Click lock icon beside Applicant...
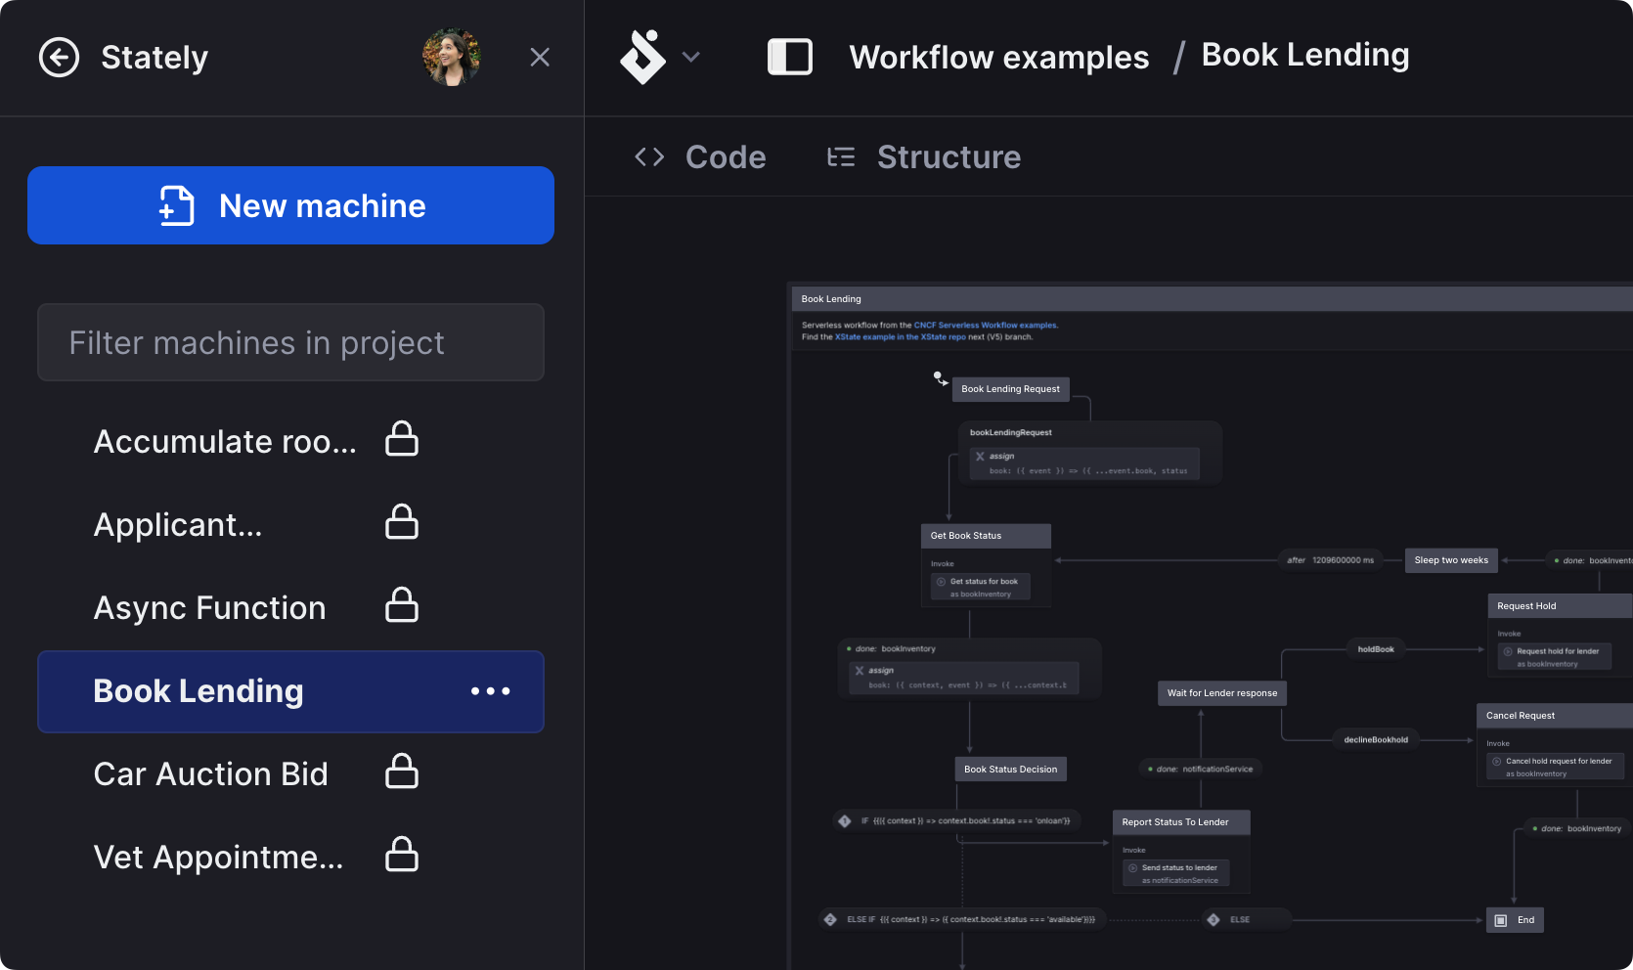 pyautogui.click(x=402, y=523)
